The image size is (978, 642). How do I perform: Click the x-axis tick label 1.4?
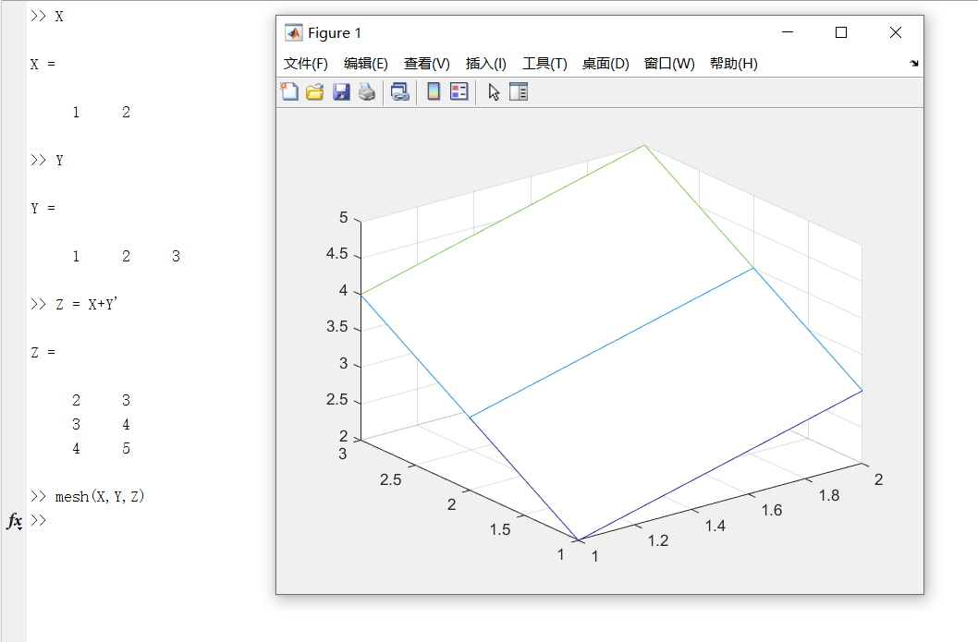coord(715,526)
